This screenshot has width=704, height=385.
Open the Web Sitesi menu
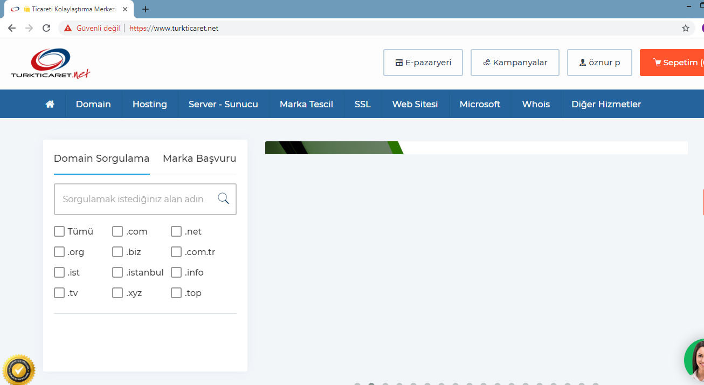(x=415, y=104)
